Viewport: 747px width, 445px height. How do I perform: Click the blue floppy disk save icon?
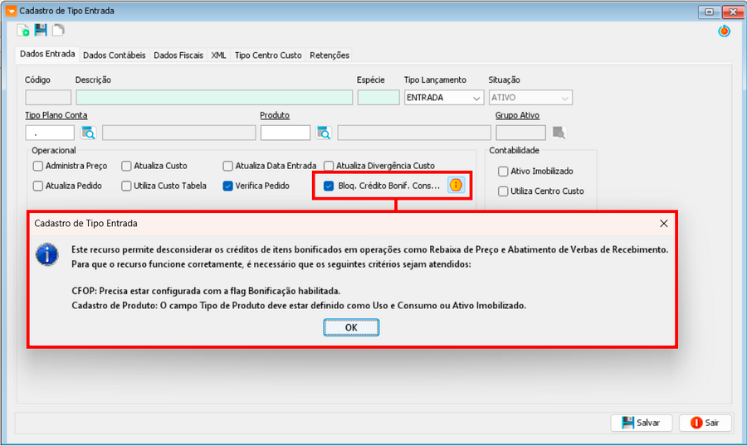pyautogui.click(x=41, y=31)
